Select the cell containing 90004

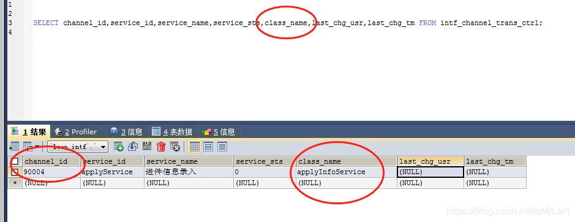click(51, 172)
